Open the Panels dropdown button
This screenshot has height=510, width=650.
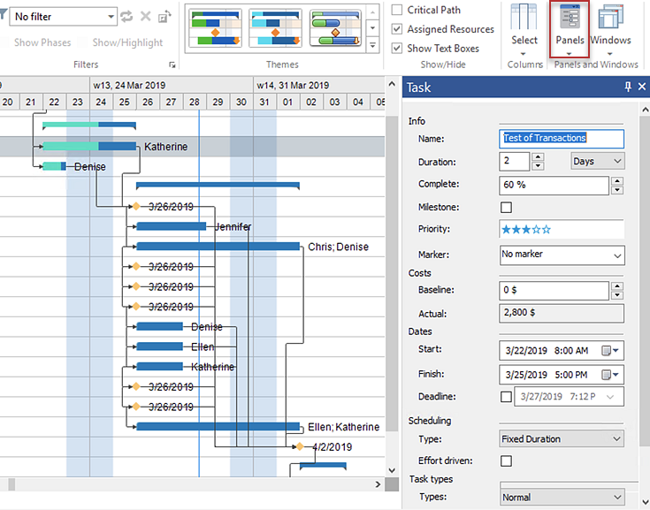570,29
